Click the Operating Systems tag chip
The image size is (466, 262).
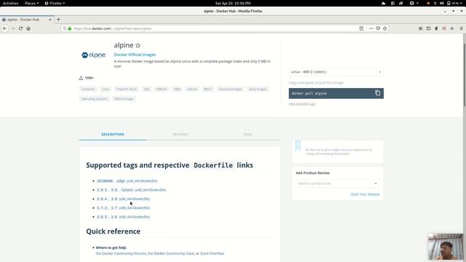(x=94, y=99)
